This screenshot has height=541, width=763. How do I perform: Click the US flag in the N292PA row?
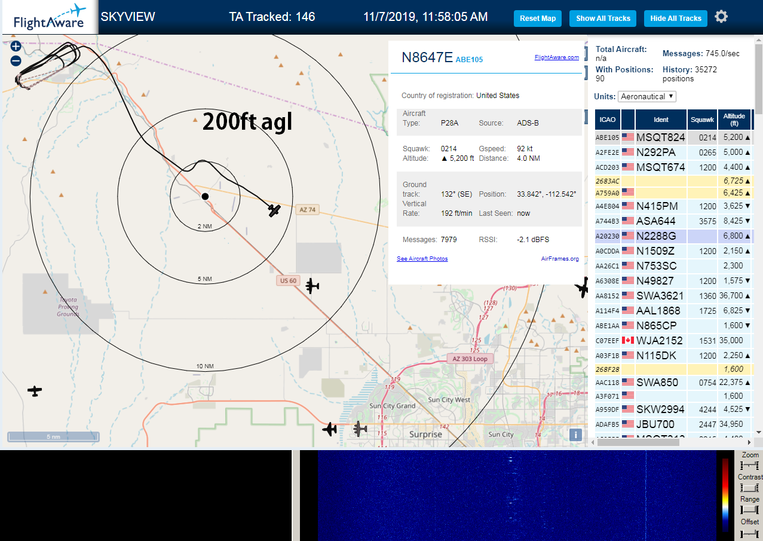click(627, 152)
